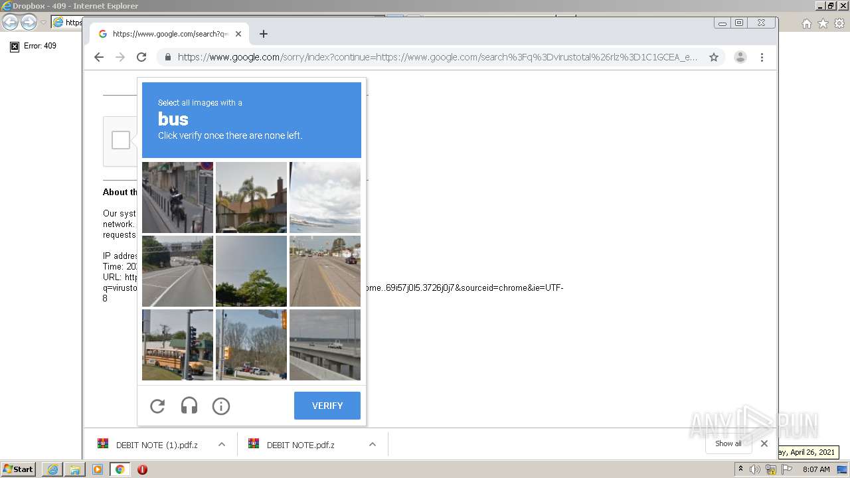Open Internet Explorer favorites star
The height and width of the screenshot is (478, 850).
[823, 23]
